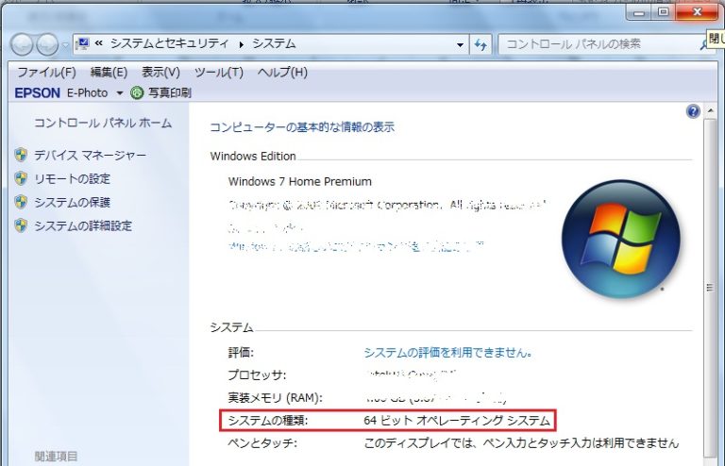Click the コンピューターの基本的な情報の表示 heading
This screenshot has width=725, height=466.
click(302, 127)
